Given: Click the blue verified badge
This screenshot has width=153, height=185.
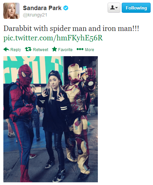Looking at the screenshot, I should click(66, 8).
